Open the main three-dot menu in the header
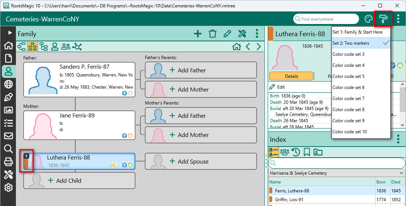The width and height of the screenshot is (406, 206). click(x=398, y=19)
